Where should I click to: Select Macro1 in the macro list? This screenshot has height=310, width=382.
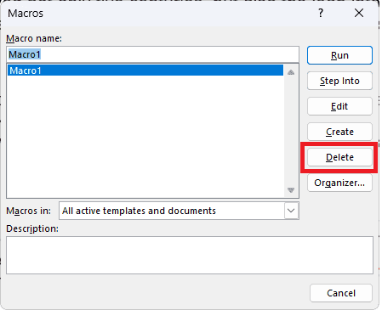pos(145,70)
